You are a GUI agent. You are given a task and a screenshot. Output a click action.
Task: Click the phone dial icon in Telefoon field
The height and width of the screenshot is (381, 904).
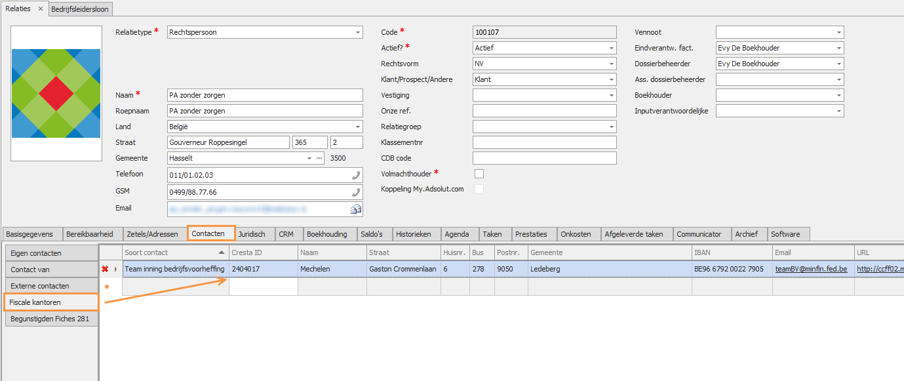(356, 175)
